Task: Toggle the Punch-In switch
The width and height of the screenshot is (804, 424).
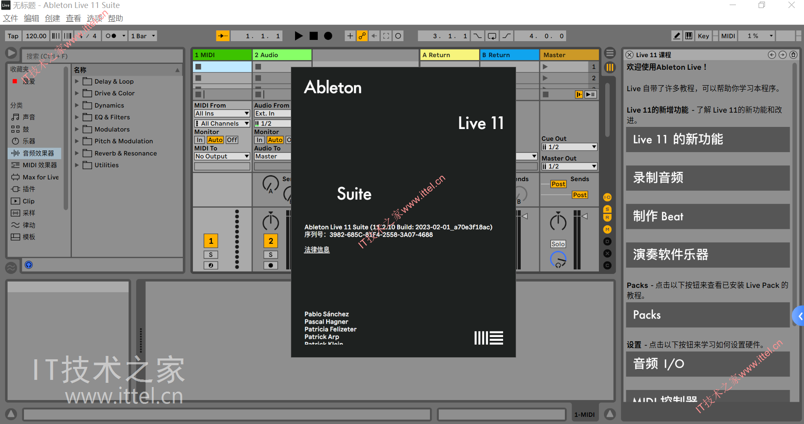Action: pos(477,36)
